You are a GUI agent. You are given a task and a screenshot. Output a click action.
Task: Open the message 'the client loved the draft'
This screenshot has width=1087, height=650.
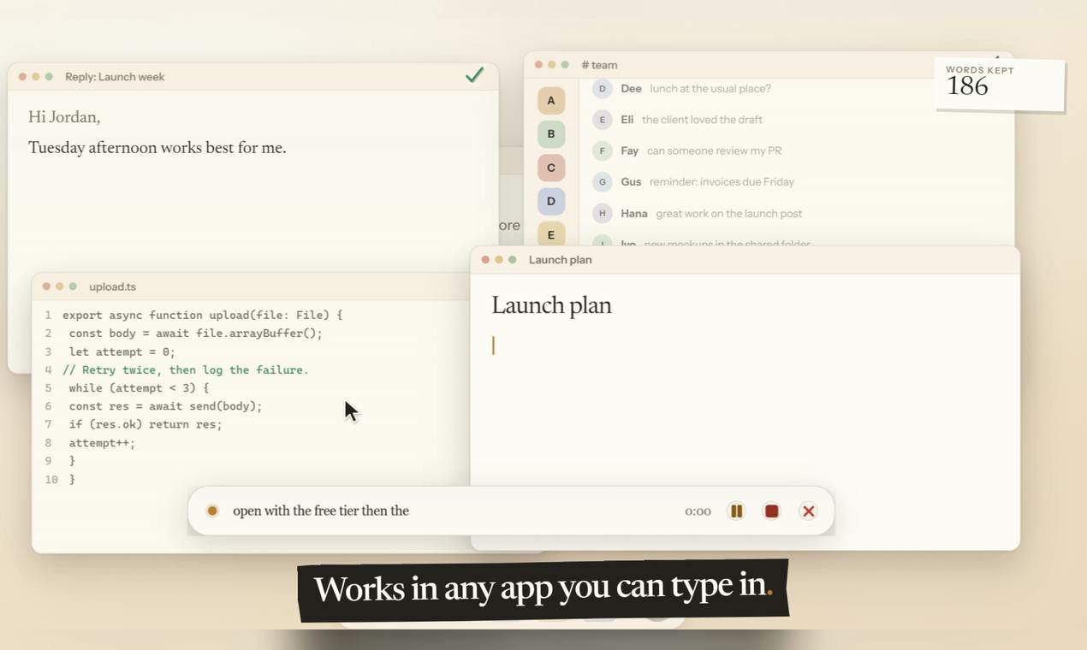tap(702, 120)
